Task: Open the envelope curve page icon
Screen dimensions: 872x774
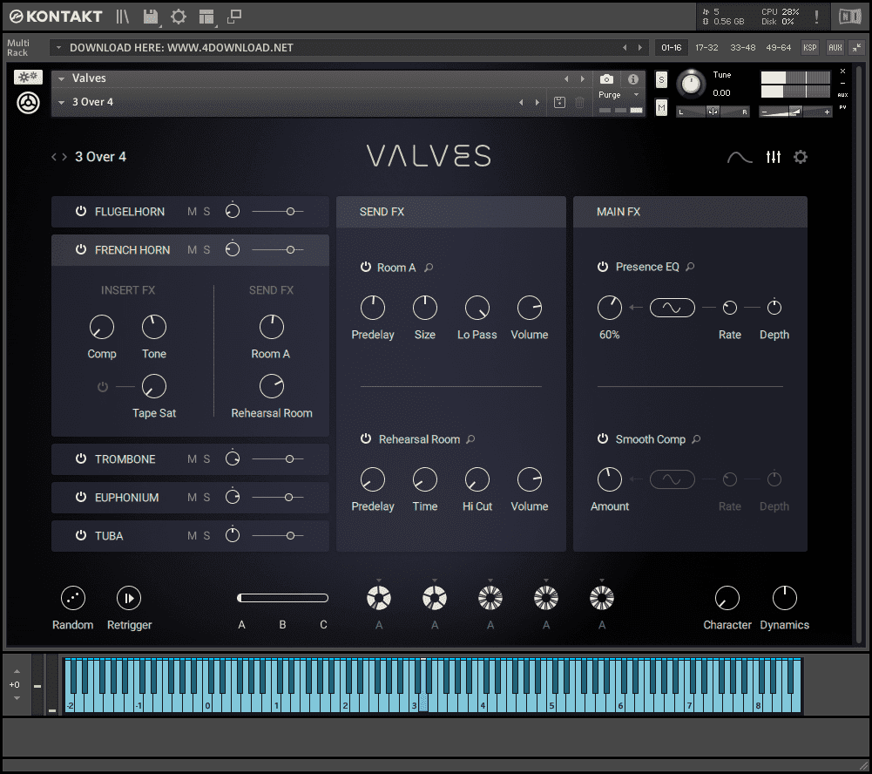Action: click(x=740, y=158)
